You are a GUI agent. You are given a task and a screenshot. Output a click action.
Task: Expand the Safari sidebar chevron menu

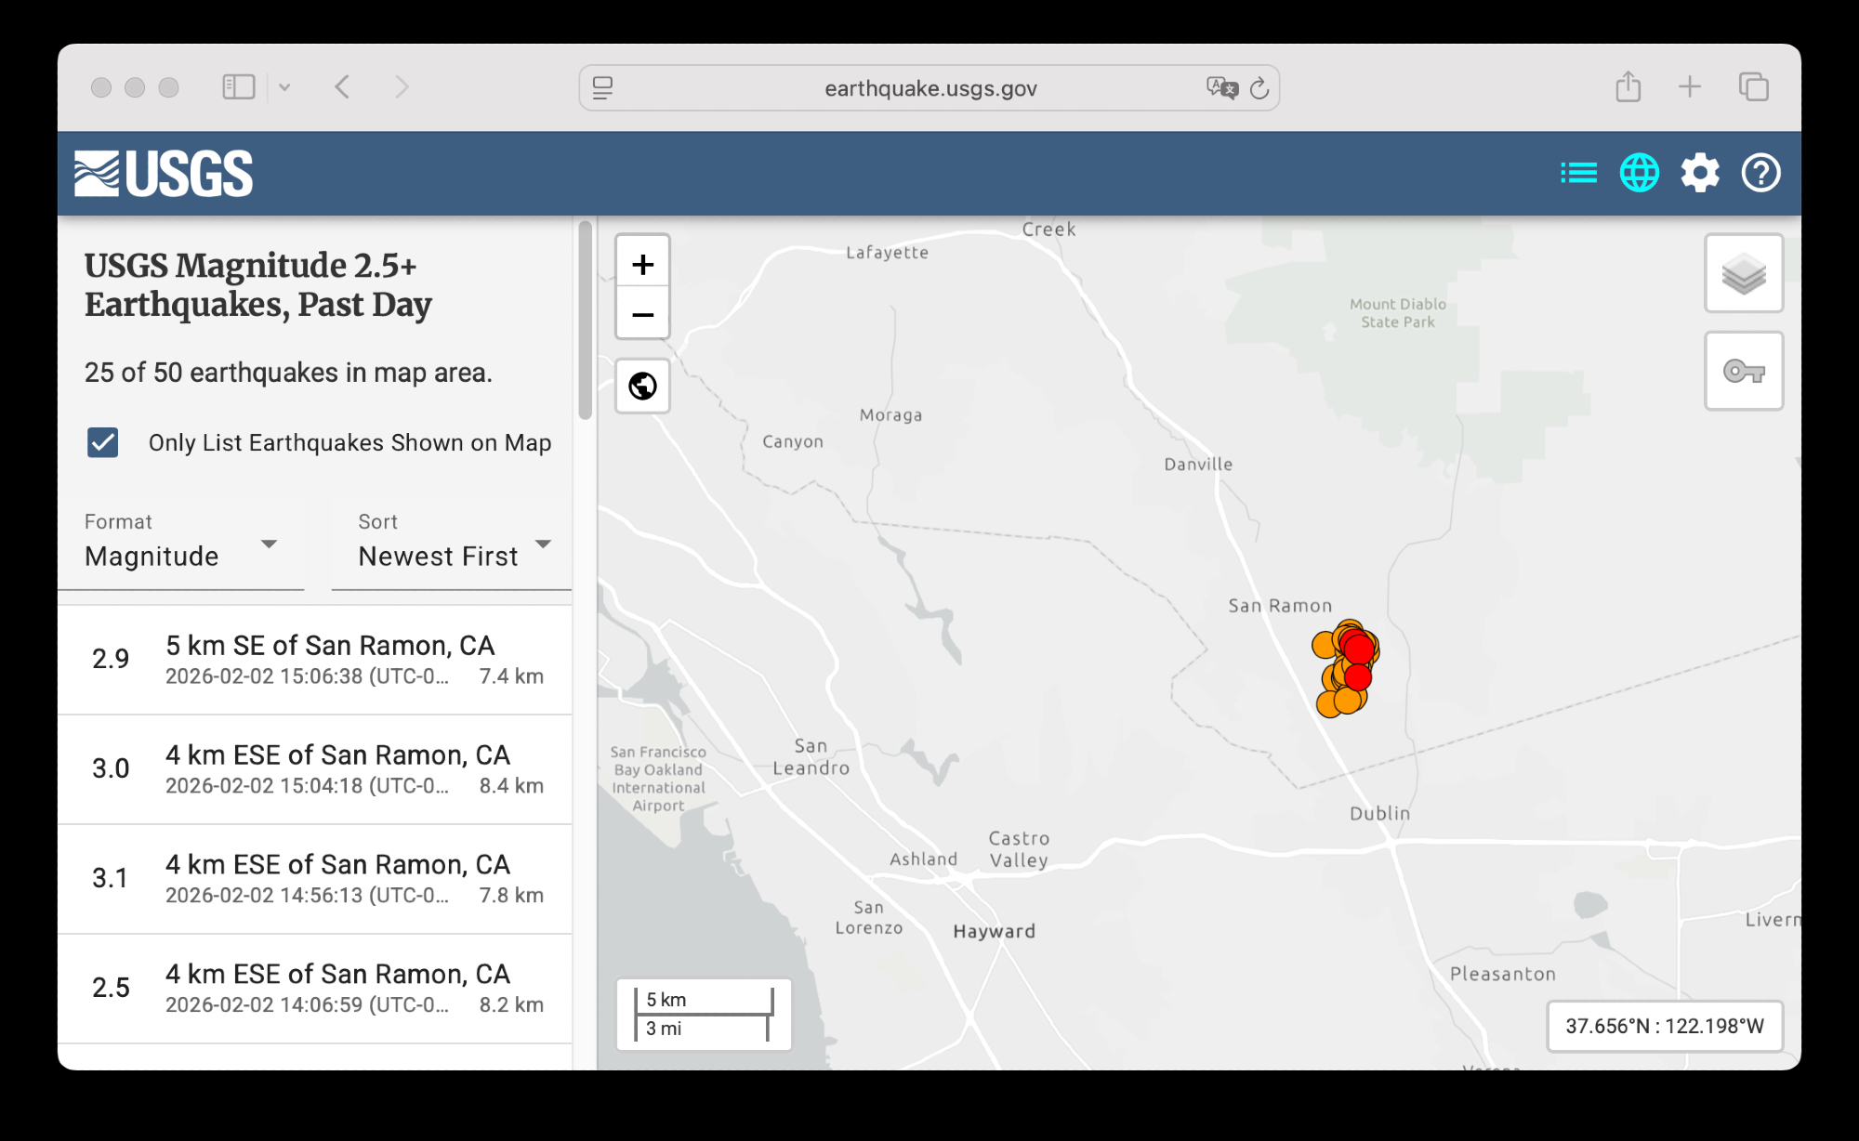(x=284, y=87)
